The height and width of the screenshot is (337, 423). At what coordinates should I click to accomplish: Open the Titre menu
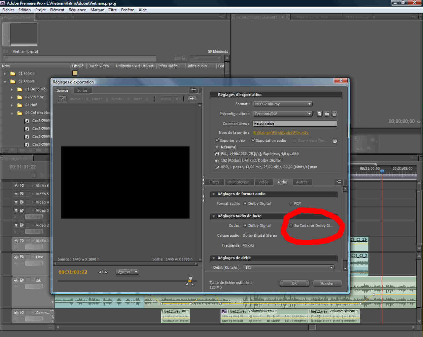click(x=113, y=10)
